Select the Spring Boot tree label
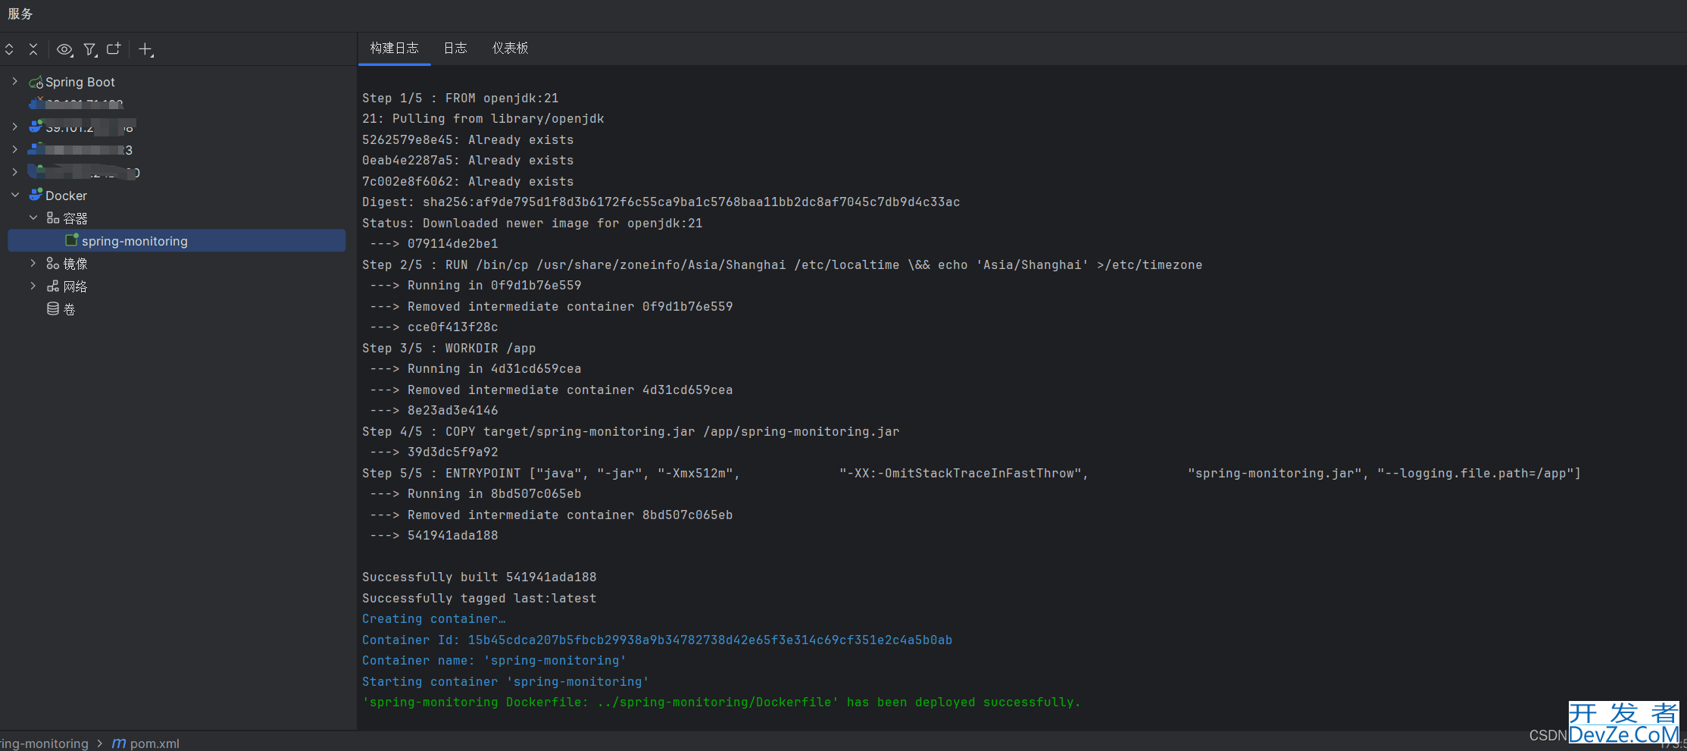 click(x=80, y=82)
